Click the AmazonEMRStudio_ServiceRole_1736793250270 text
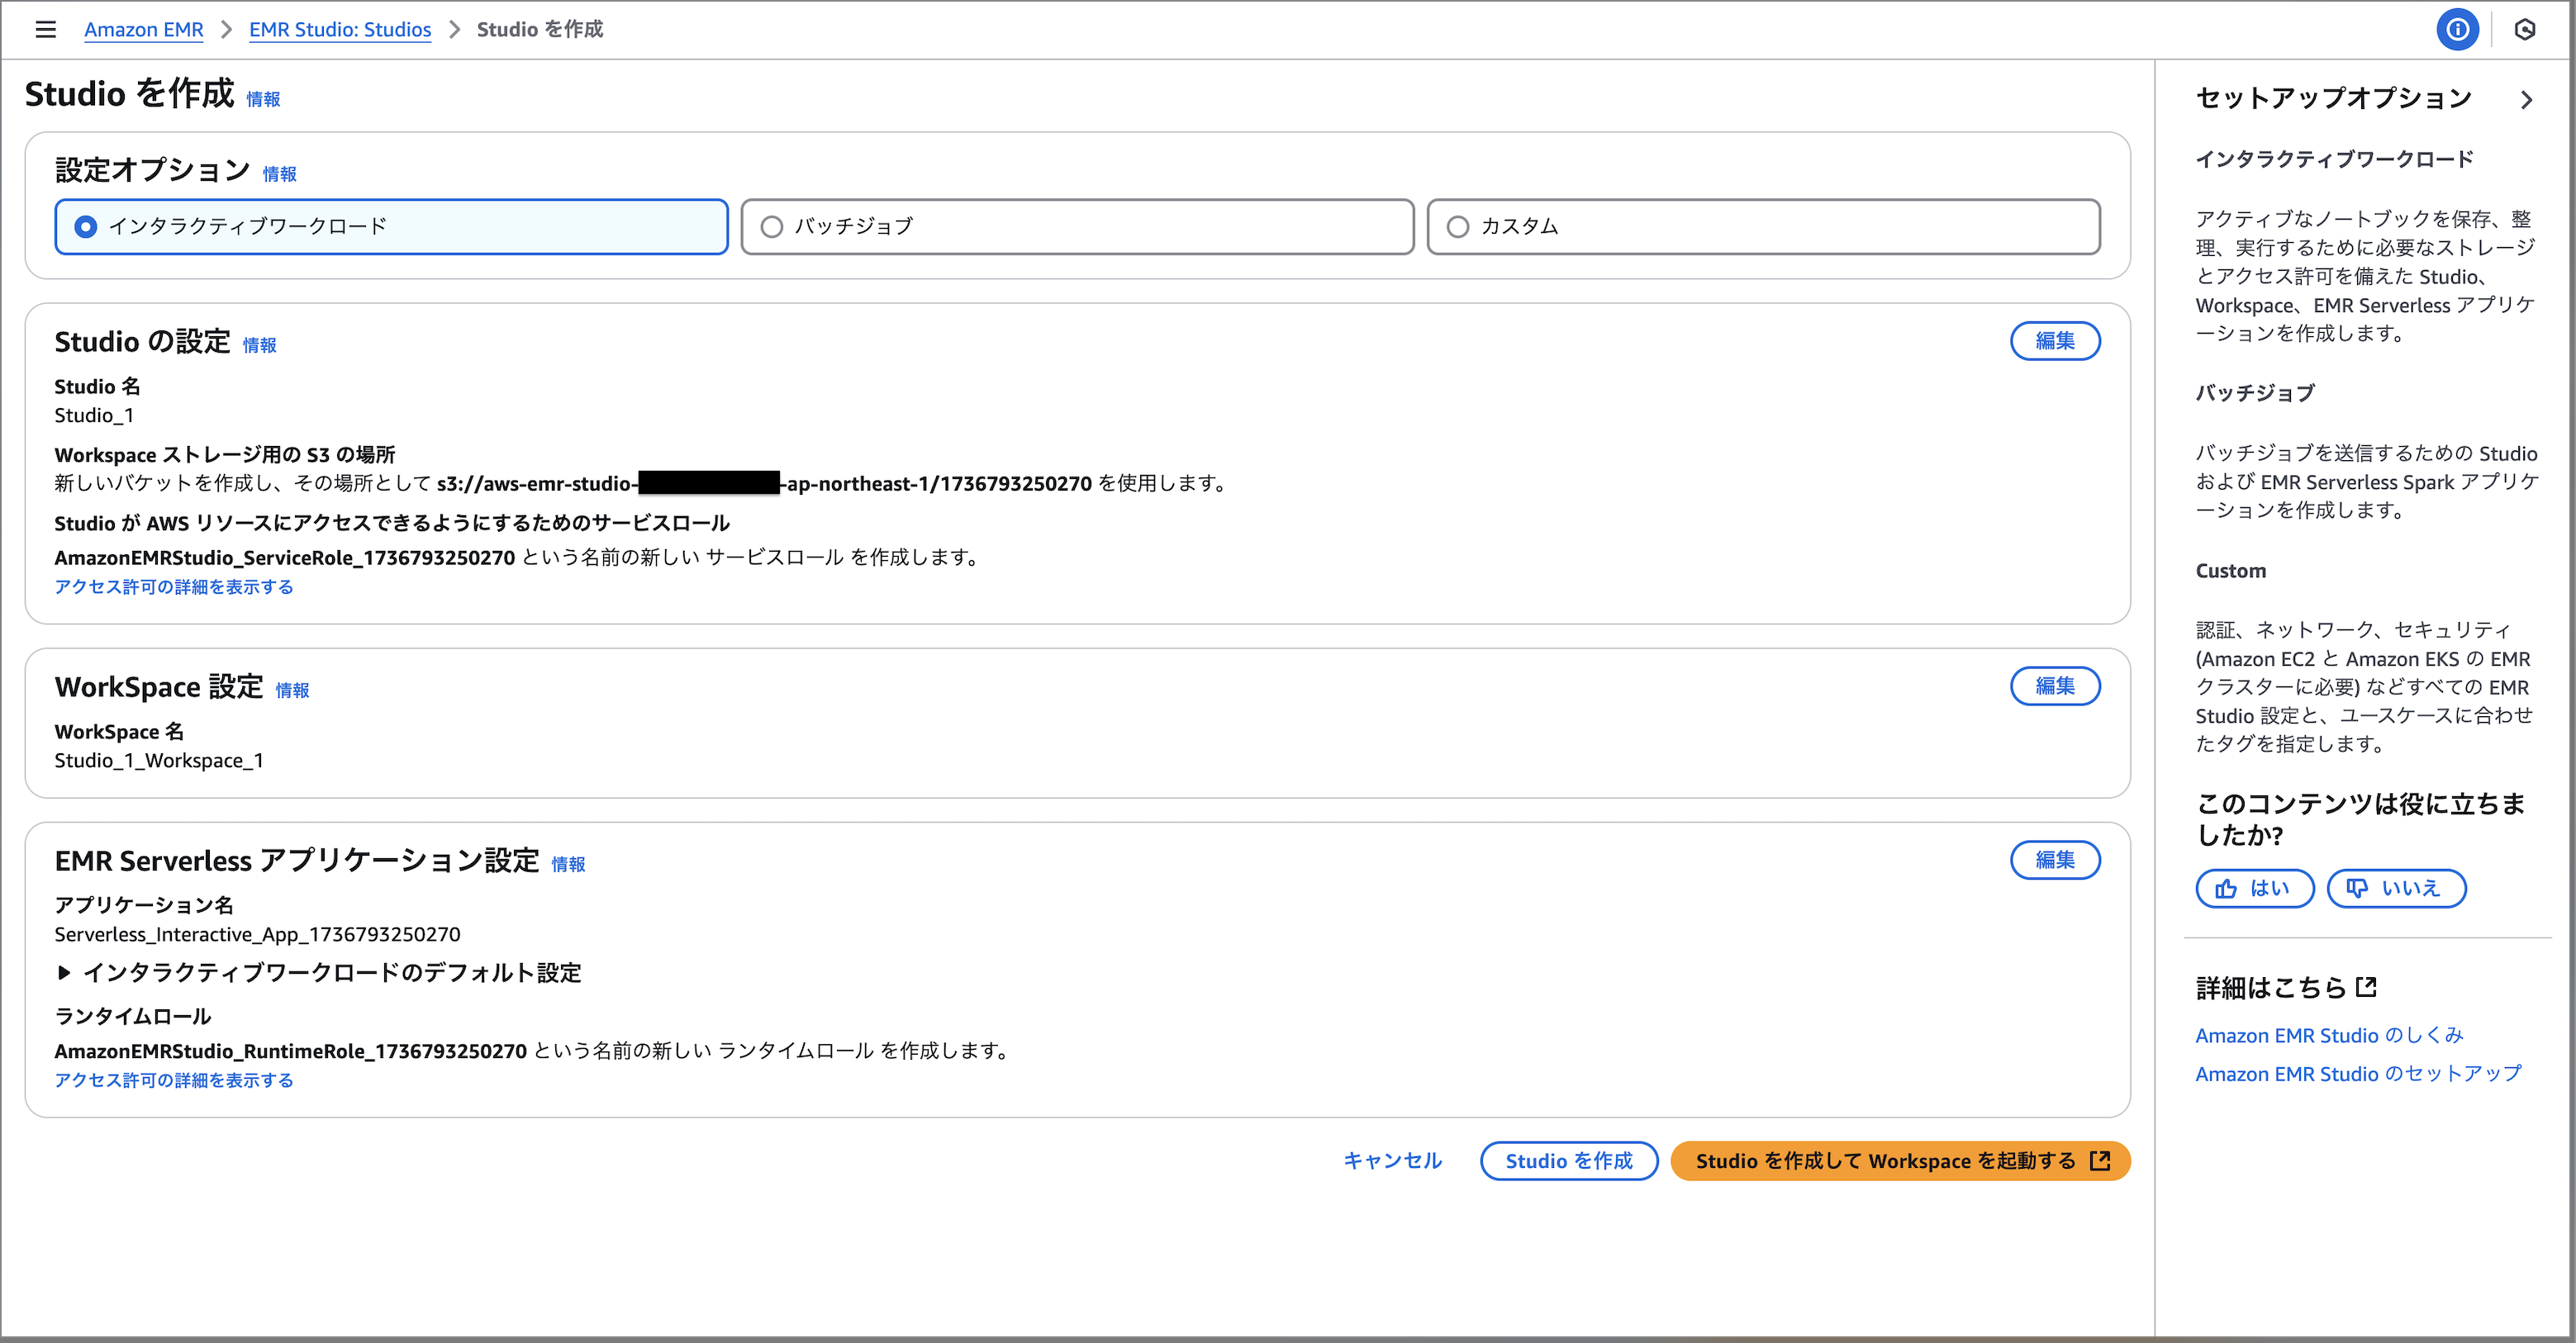Image resolution: width=2576 pixels, height=1343 pixels. pyautogui.click(x=285, y=557)
